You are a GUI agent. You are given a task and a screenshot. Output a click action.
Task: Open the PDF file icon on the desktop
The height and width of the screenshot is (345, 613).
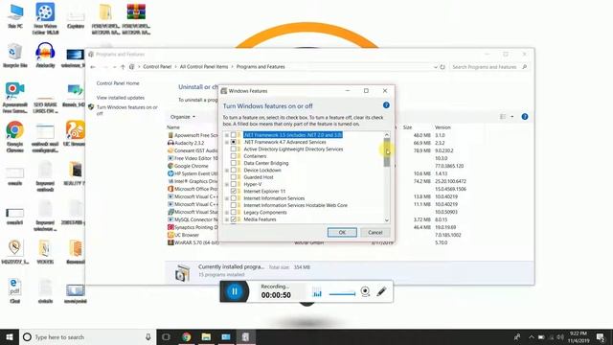click(x=15, y=290)
